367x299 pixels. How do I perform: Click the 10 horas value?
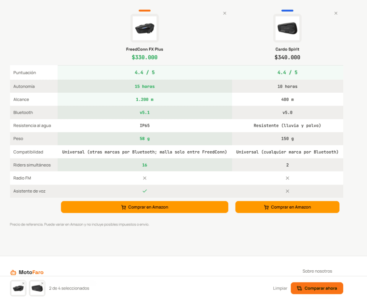287,87
